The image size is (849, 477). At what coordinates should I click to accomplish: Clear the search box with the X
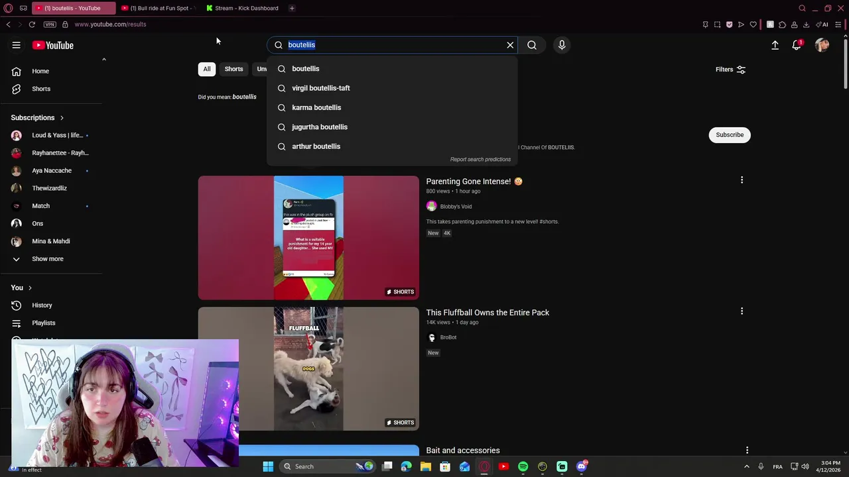[510, 45]
